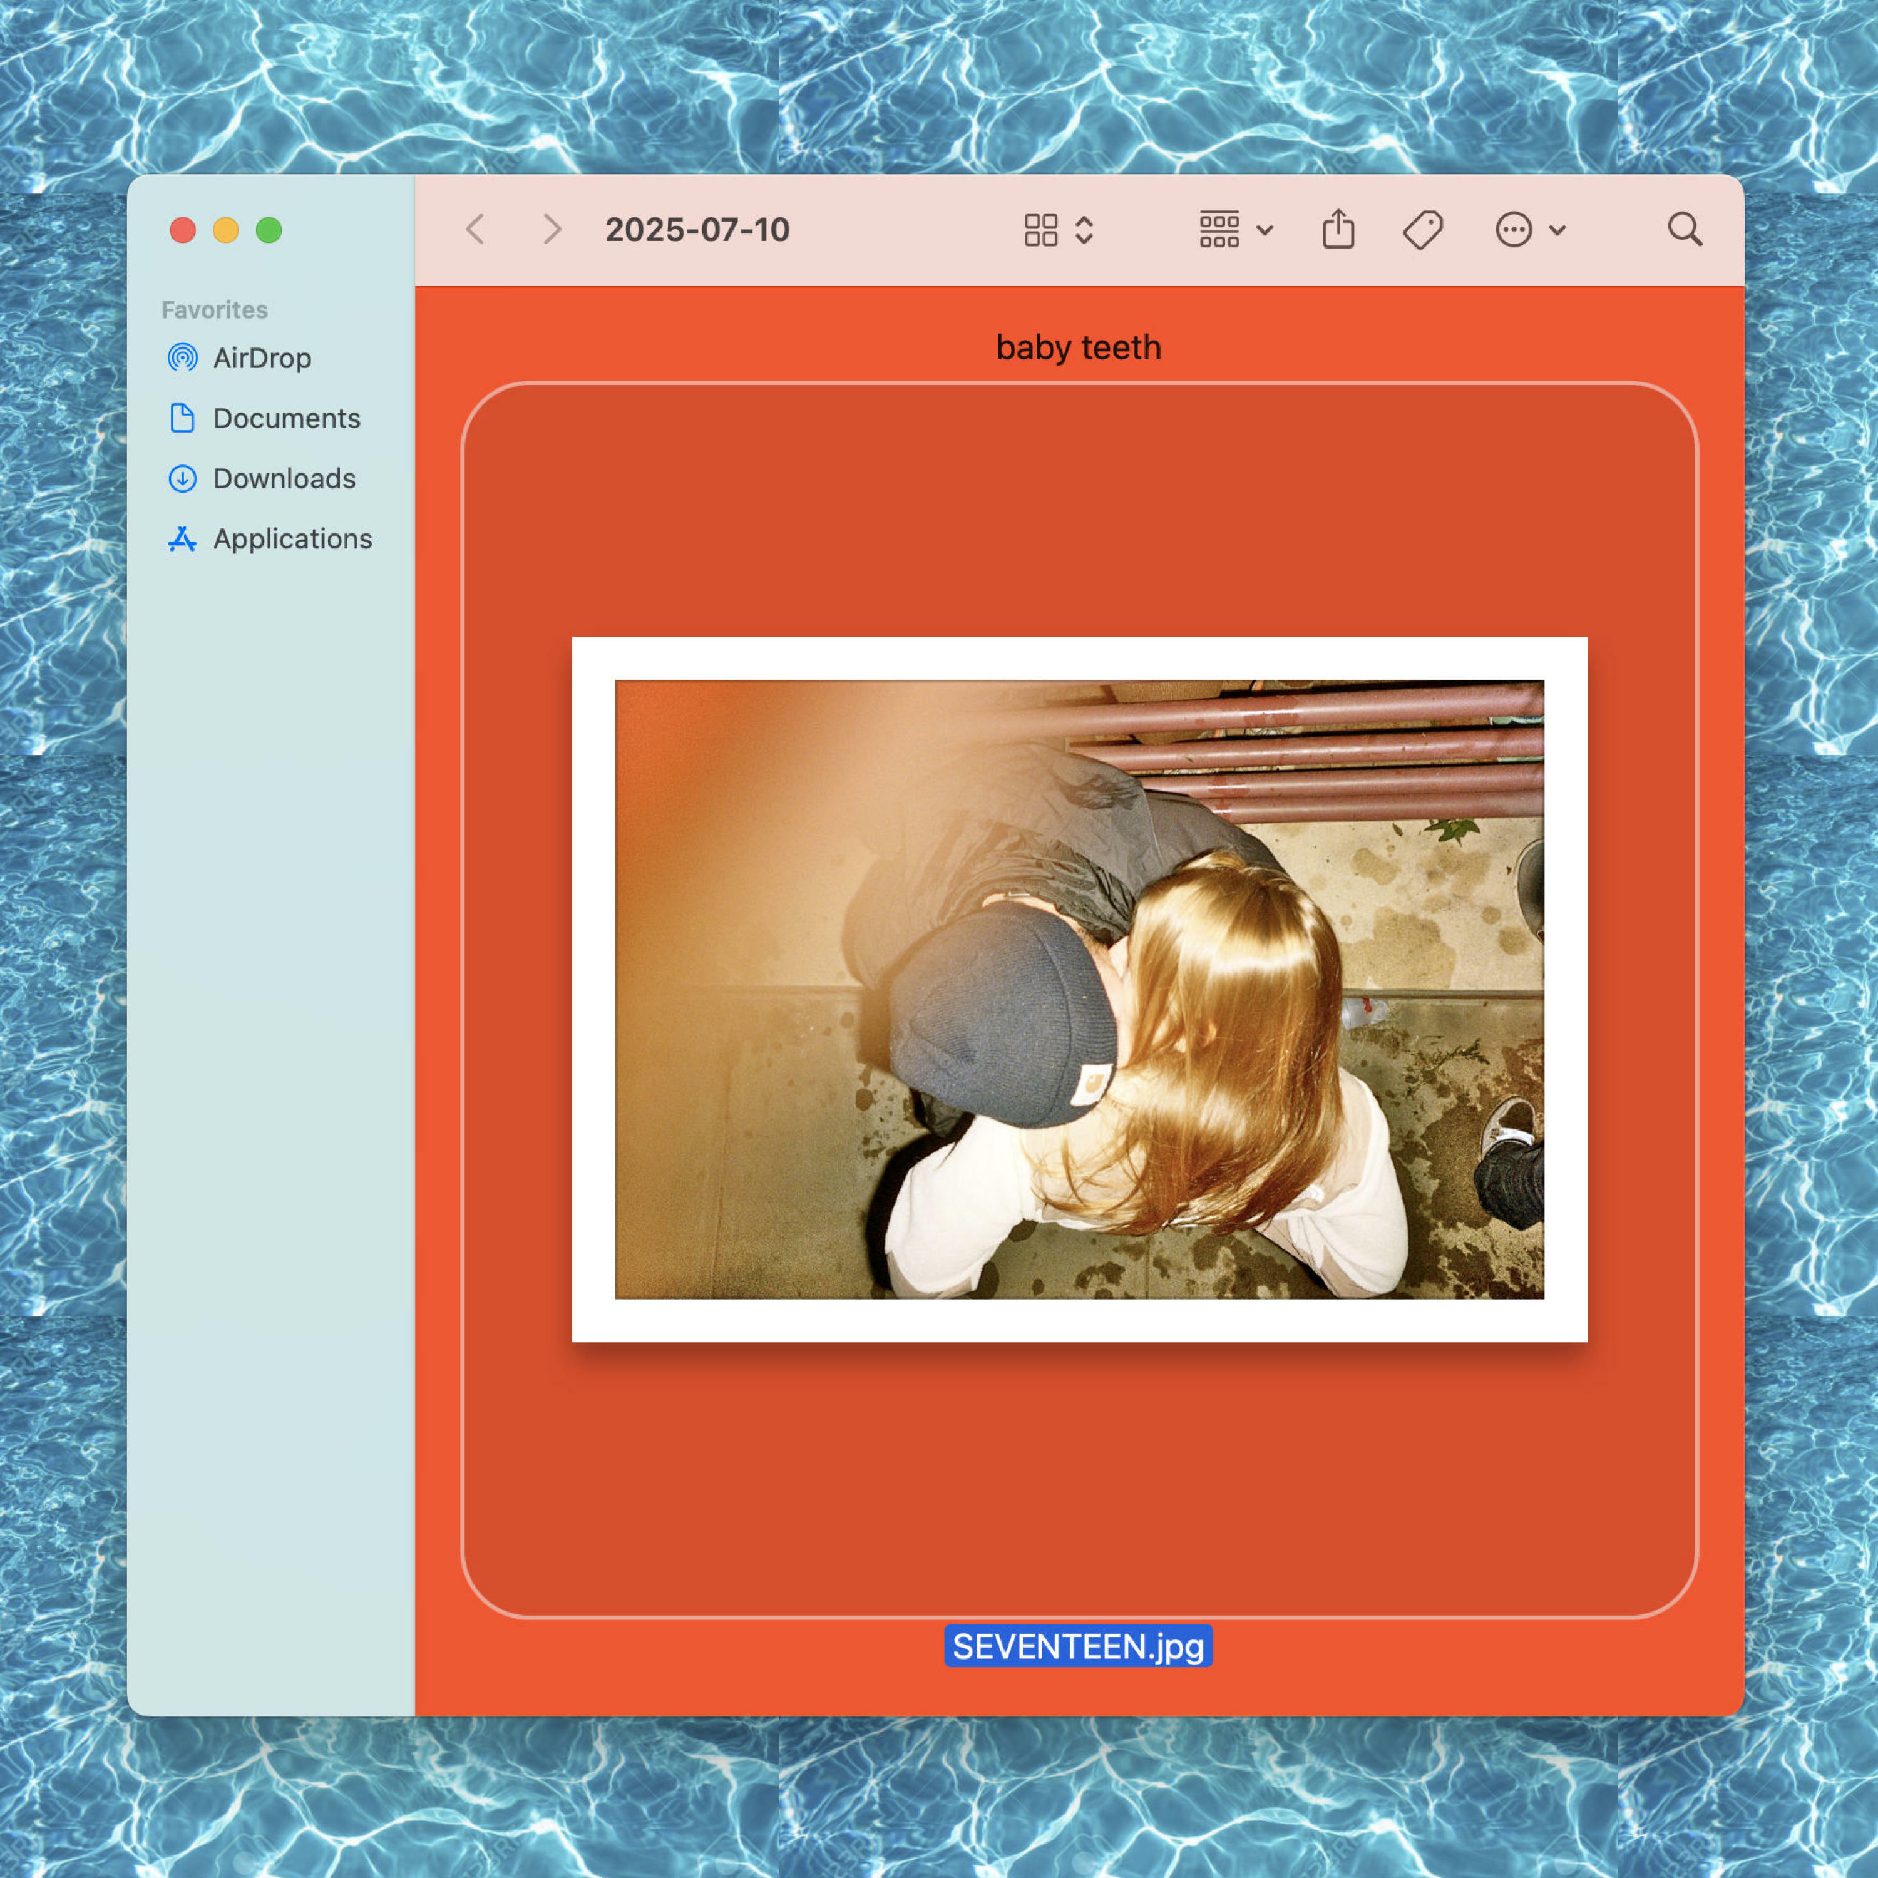Go to Downloads folder in sidebar
Screen dimensions: 1878x1878
[284, 478]
